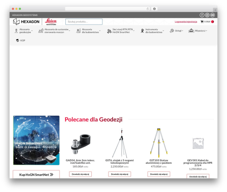Viewport: 227px width, 192px height.
Task: Click the cart total 0.00zł
Action: pyautogui.click(x=207, y=22)
